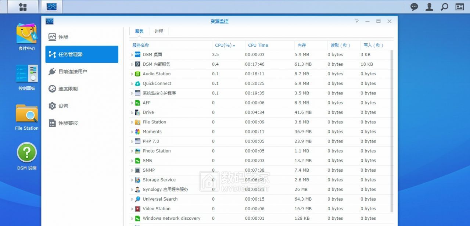Click the Video Station service icon
Screen dimensions: 470x226
point(137,209)
